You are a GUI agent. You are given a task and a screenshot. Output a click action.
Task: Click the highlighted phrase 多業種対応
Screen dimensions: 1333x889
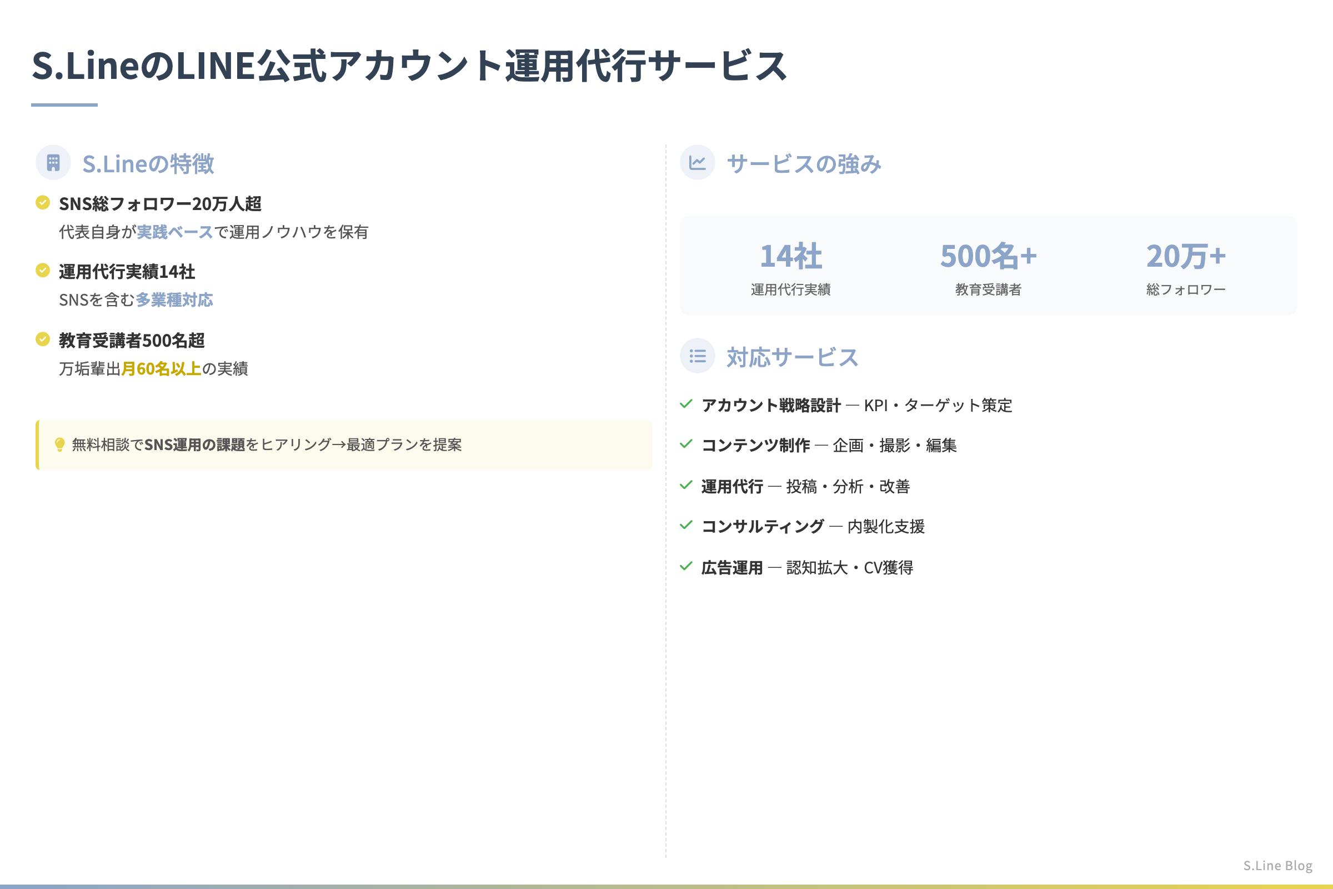[174, 300]
